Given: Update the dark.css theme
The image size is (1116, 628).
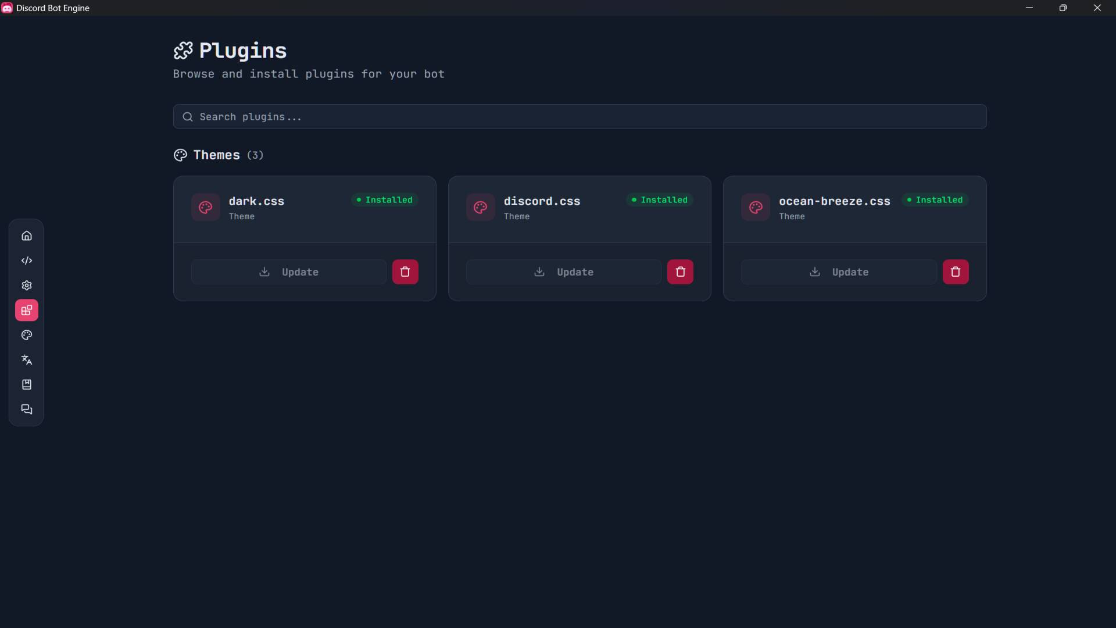Looking at the screenshot, I should tap(289, 272).
